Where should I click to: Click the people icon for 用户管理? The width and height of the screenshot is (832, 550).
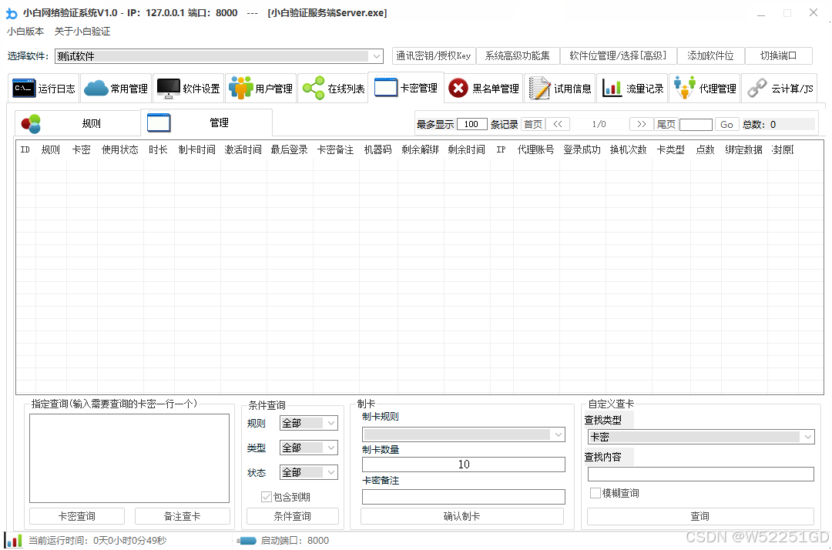241,88
